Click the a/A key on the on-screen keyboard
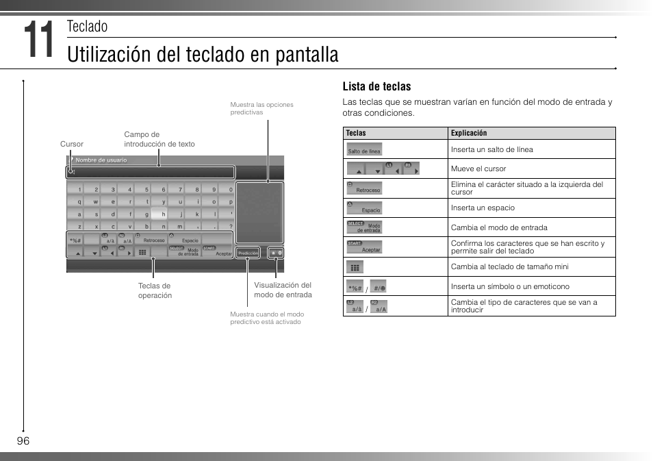653x461 pixels. 125,239
